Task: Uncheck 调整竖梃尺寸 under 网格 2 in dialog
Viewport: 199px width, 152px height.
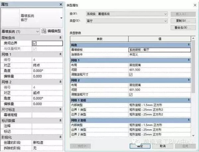Action: tap(131, 94)
